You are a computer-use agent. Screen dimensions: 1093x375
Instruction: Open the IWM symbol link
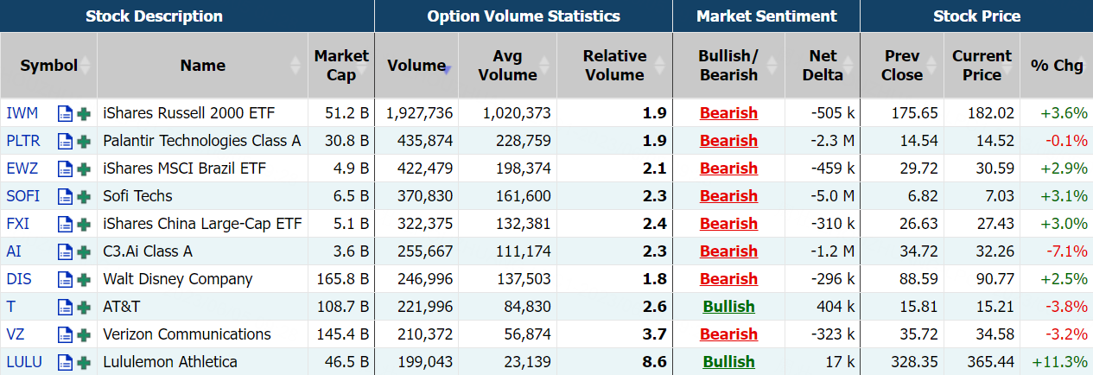(x=22, y=113)
